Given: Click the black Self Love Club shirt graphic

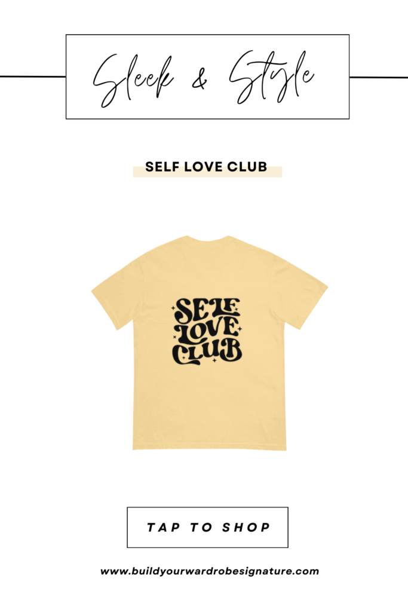Looking at the screenshot, I should (x=207, y=331).
